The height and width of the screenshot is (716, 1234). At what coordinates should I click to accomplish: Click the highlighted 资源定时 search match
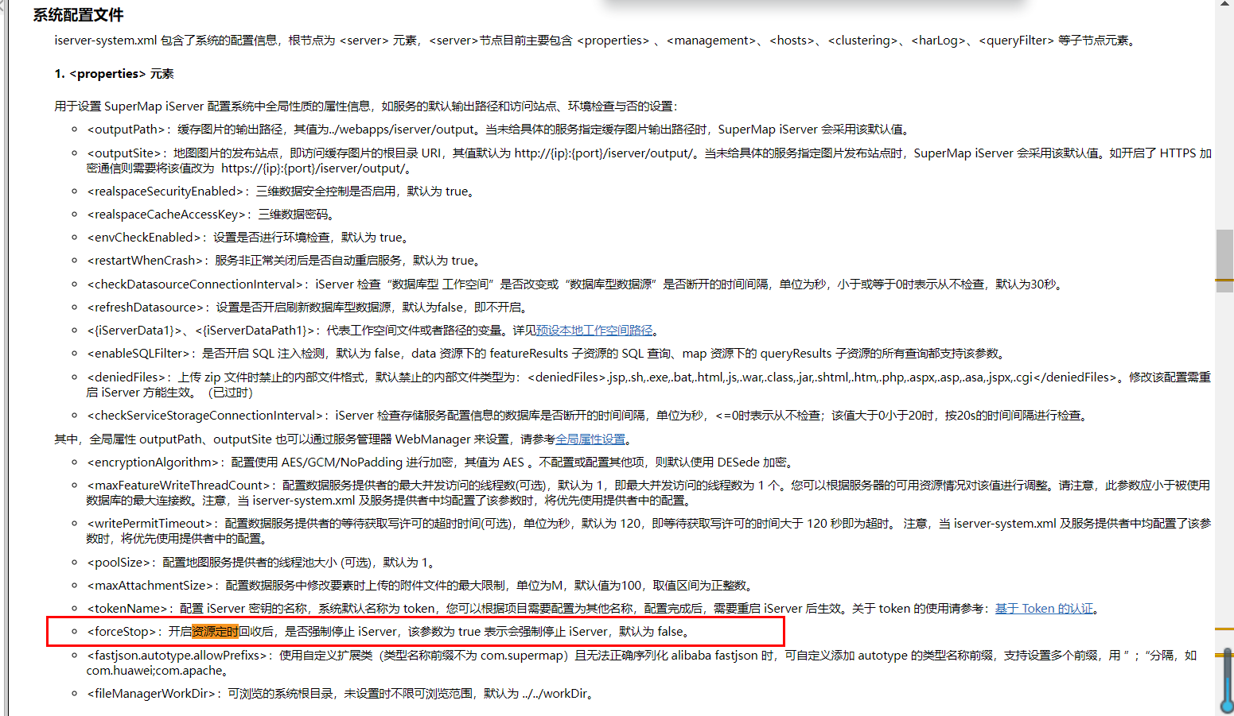216,632
